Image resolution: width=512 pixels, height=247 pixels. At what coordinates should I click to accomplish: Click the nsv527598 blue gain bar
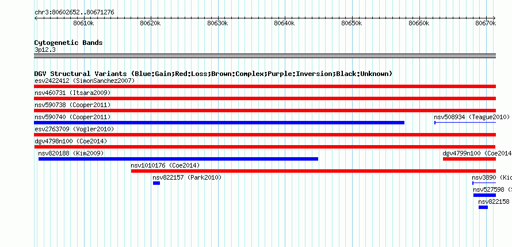point(484,195)
